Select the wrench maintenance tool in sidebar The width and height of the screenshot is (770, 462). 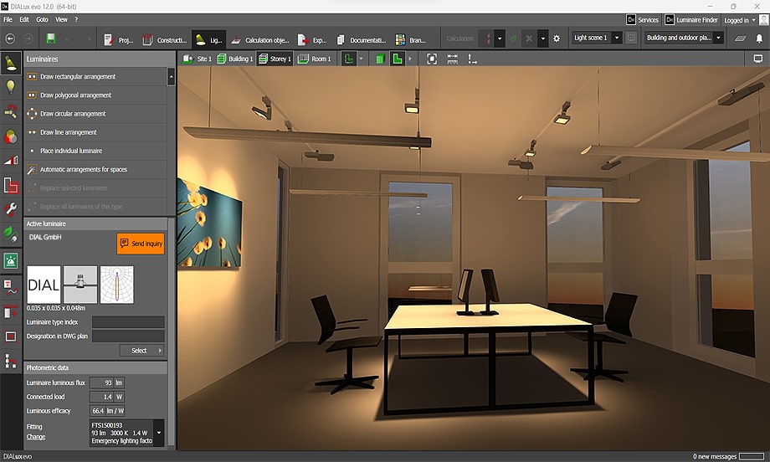pyautogui.click(x=11, y=209)
